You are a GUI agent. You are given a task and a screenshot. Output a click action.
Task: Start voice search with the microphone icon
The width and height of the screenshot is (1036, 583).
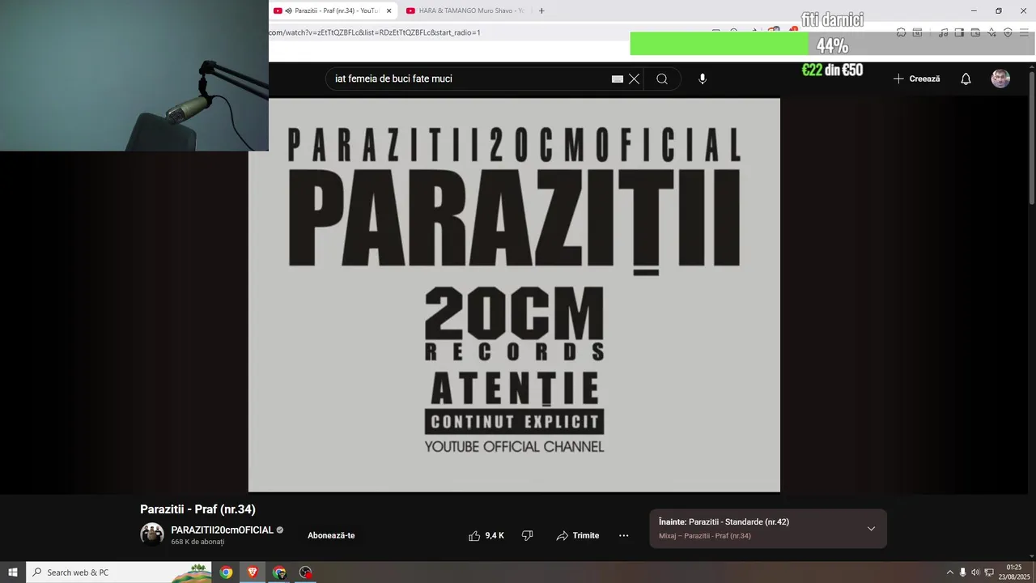point(703,79)
